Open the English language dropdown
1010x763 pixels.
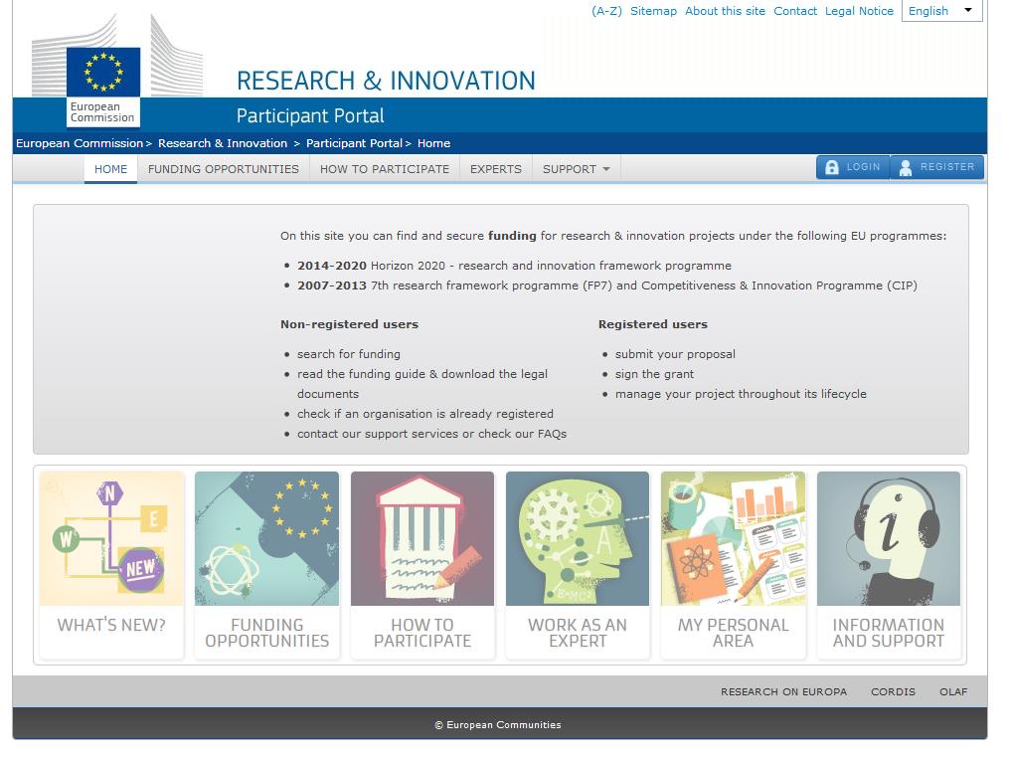click(941, 11)
